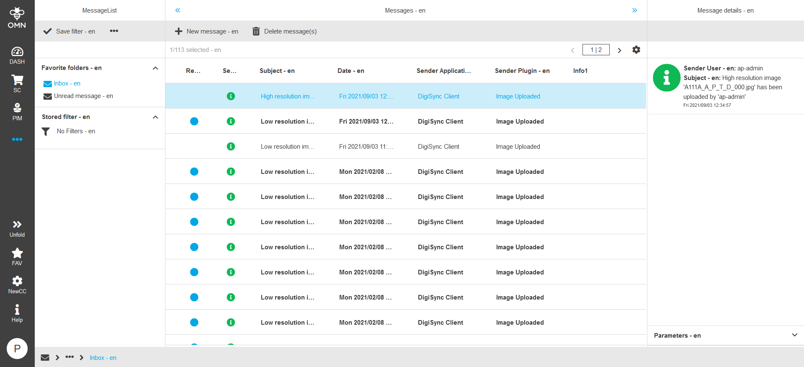Click New message button
804x367 pixels.
click(x=206, y=31)
